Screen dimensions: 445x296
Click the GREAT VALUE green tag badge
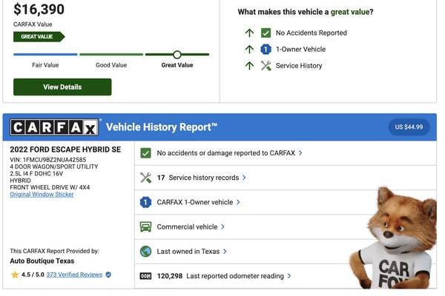pos(39,36)
